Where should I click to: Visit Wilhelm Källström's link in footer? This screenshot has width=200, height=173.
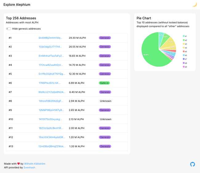coord(34,164)
